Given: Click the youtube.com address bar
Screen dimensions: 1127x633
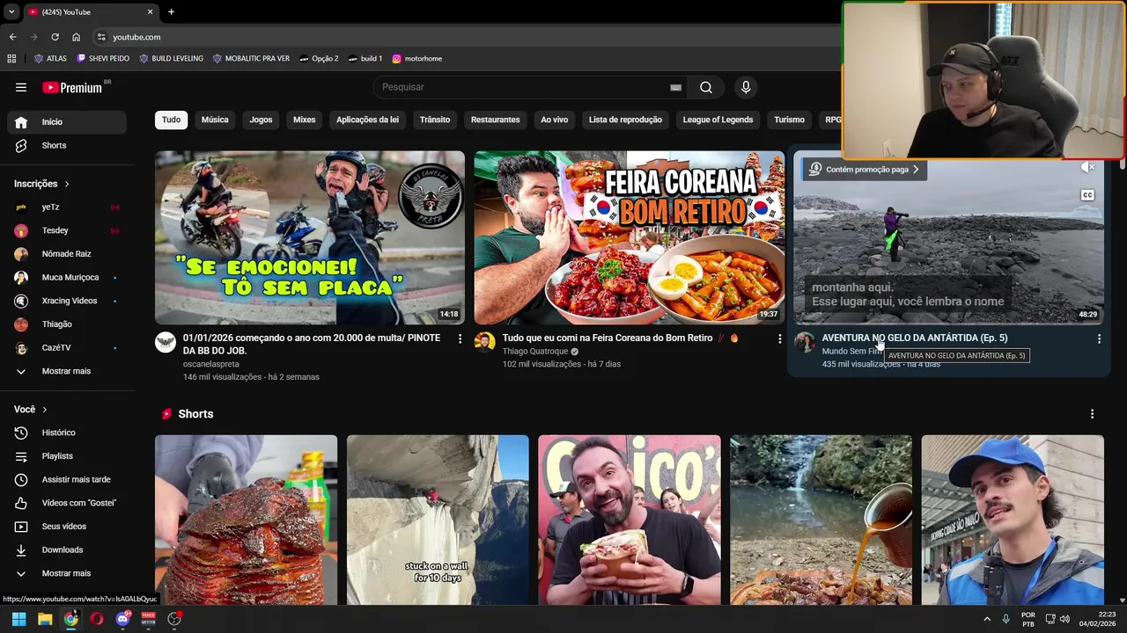Looking at the screenshot, I should pos(467,37).
